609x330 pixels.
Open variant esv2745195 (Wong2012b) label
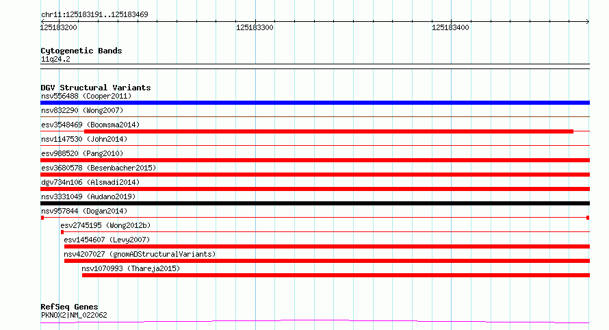pyautogui.click(x=105, y=225)
